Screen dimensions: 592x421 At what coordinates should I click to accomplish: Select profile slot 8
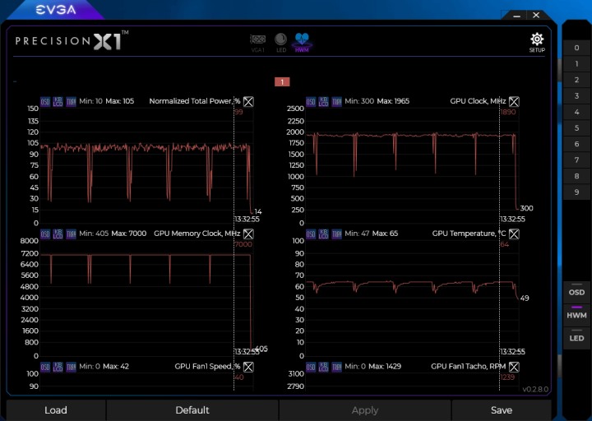576,176
